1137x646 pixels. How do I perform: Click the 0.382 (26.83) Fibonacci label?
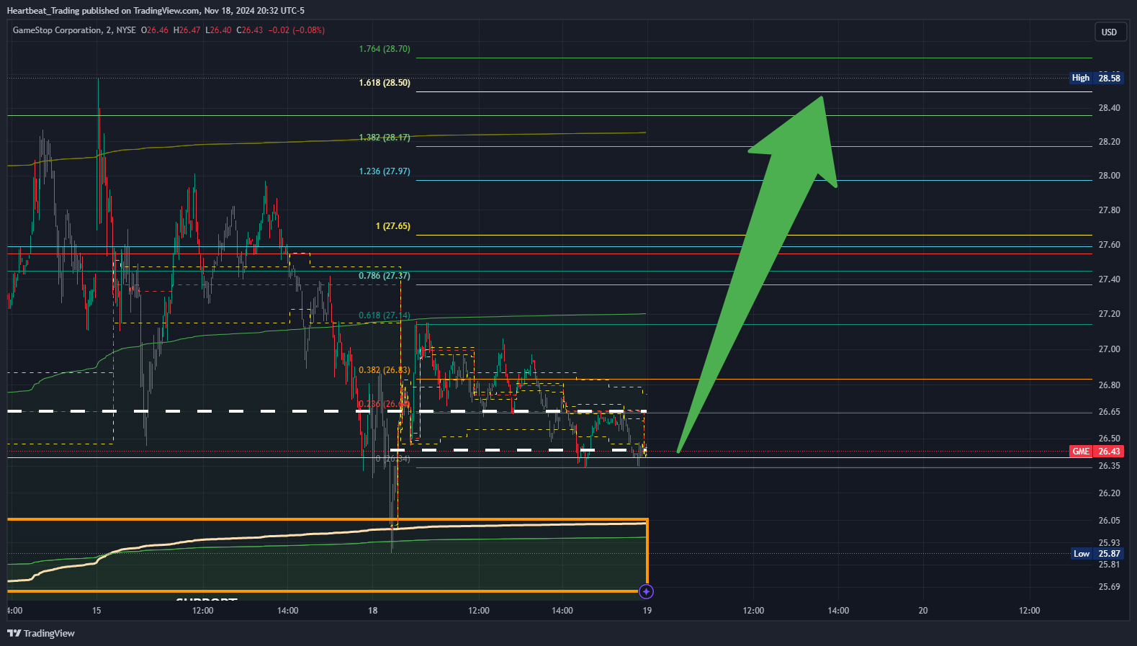pos(385,370)
